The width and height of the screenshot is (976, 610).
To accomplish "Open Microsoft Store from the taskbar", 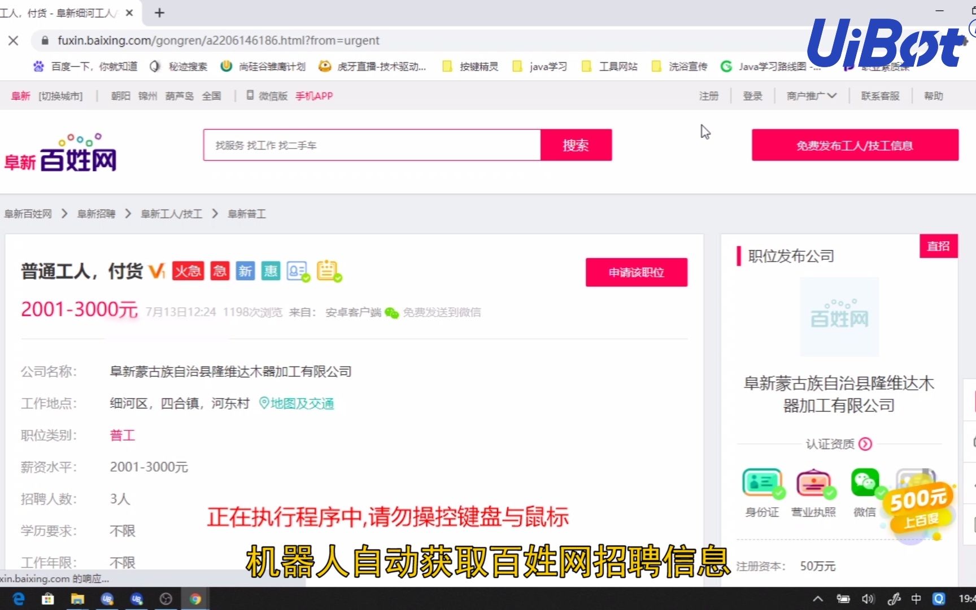I will pos(47,599).
